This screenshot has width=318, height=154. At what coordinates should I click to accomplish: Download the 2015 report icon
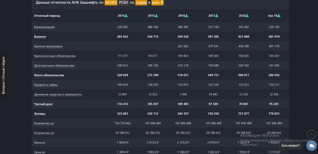tap(156, 16)
